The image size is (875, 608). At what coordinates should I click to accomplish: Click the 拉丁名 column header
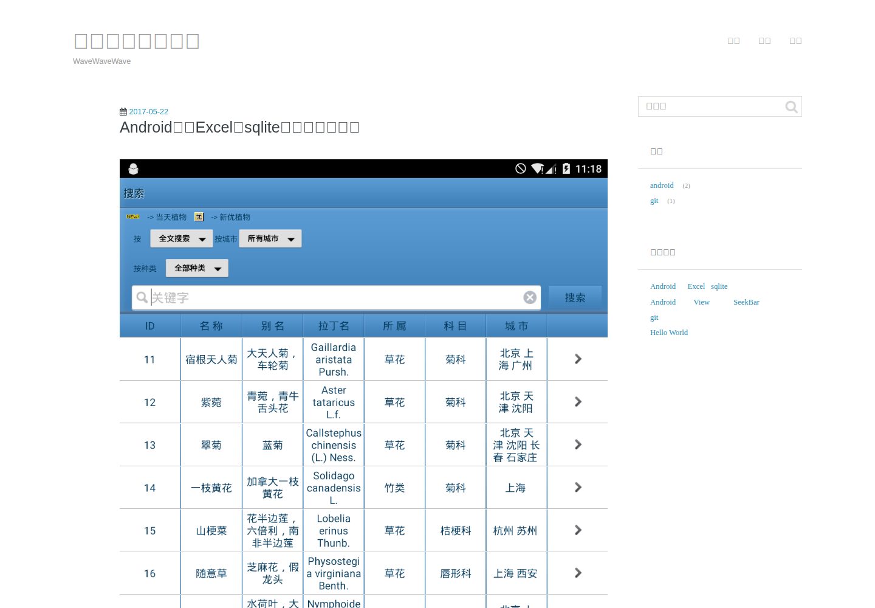pos(334,326)
